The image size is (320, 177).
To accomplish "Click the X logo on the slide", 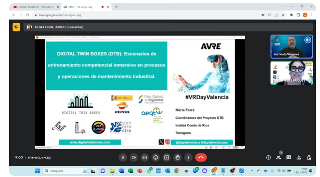I will (x=161, y=142).
